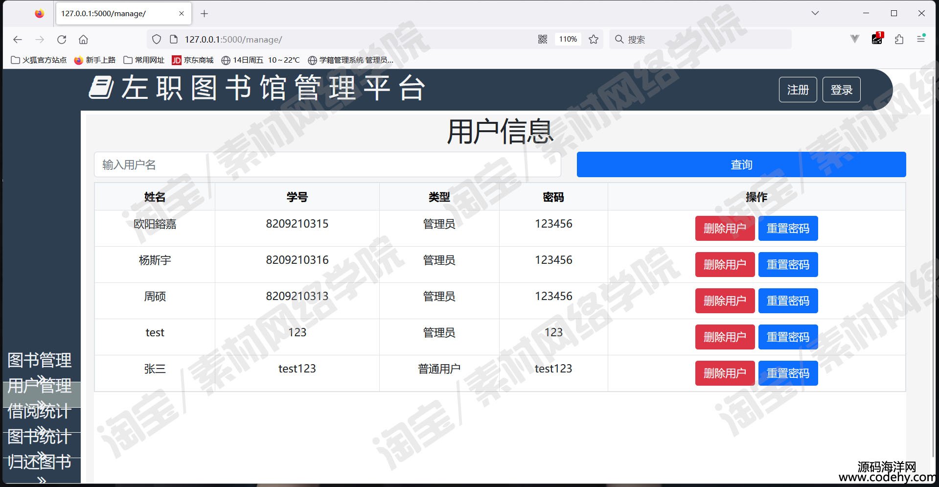The height and width of the screenshot is (487, 939).
Task: Click student number 8209210313
Action: tap(297, 296)
